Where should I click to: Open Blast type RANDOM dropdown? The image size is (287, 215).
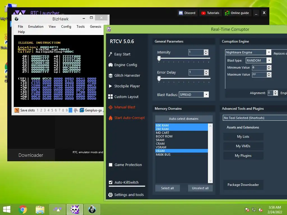click(269, 60)
